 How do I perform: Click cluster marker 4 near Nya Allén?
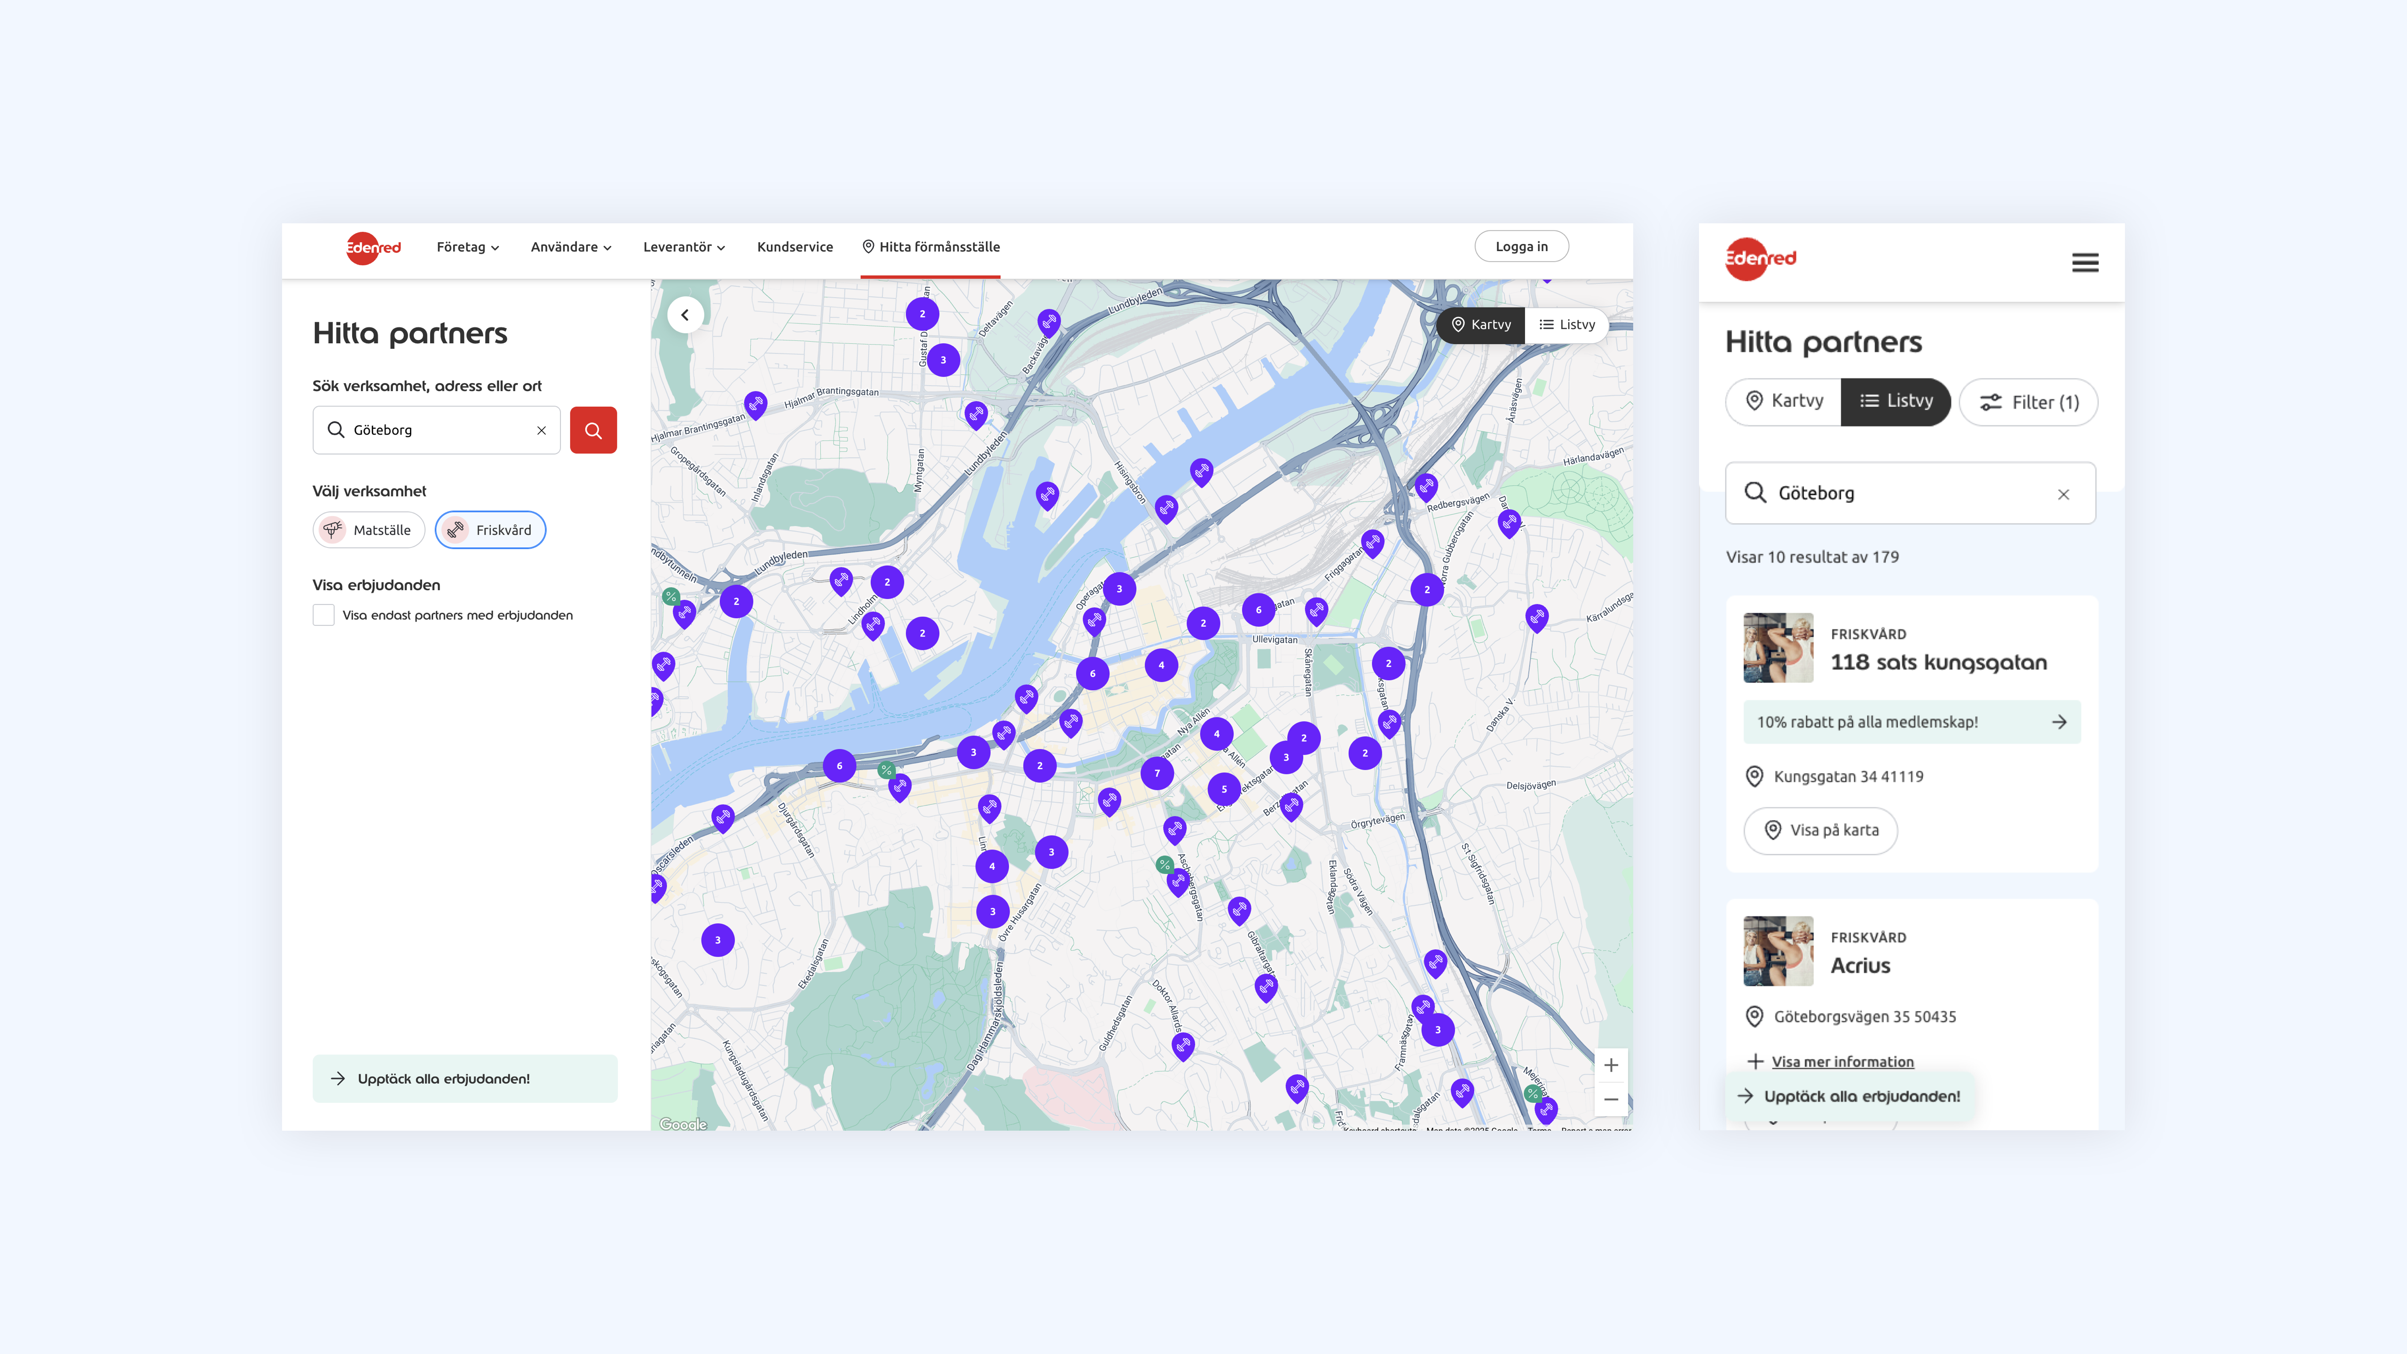(x=1217, y=734)
